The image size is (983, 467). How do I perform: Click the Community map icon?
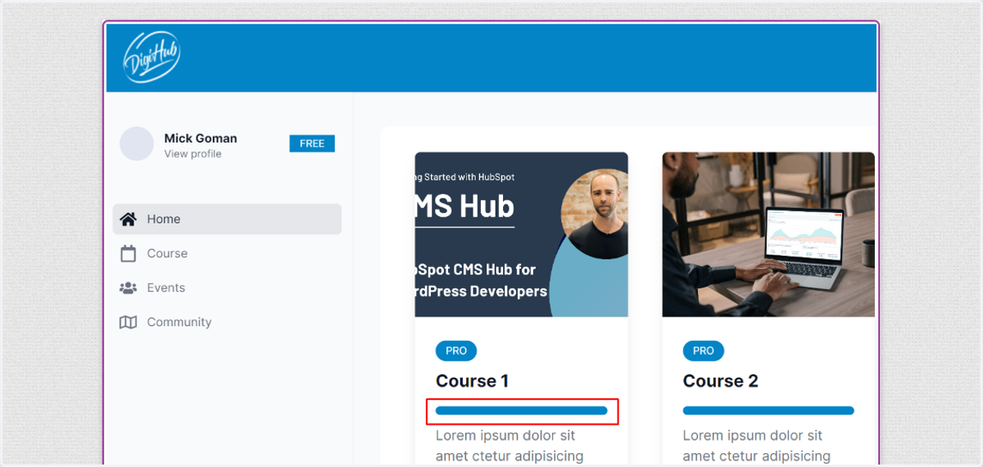pos(128,322)
